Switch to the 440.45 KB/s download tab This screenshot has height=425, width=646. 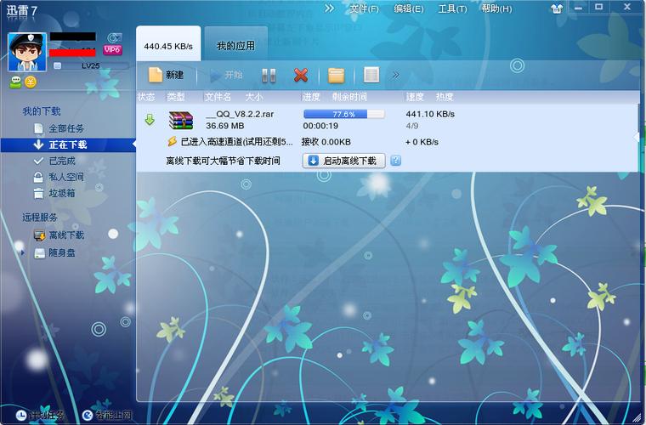[168, 43]
